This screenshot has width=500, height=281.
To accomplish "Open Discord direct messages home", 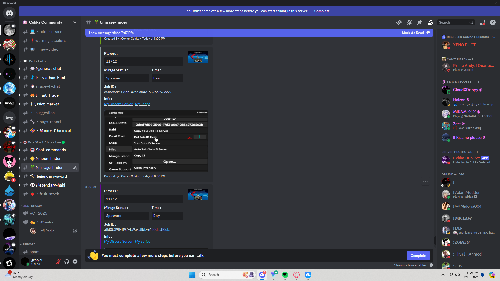I will coord(9,13).
